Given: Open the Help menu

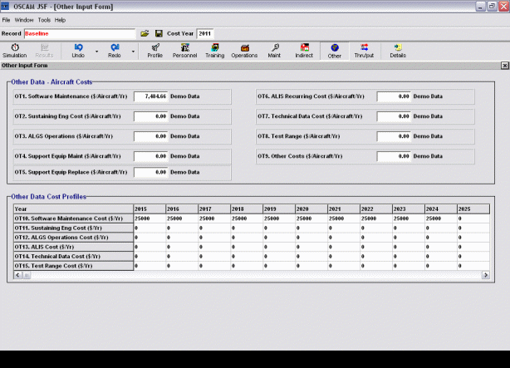Looking at the screenshot, I should click(60, 20).
